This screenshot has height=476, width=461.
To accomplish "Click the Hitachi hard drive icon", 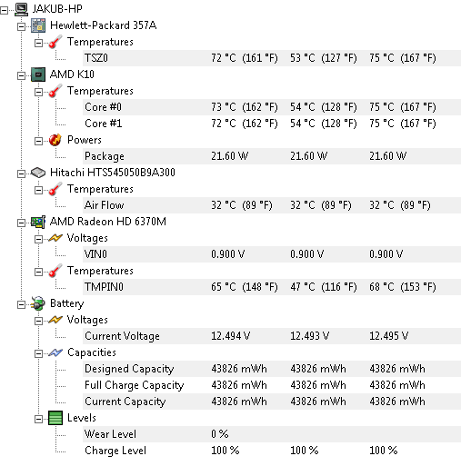I will pos(38,173).
